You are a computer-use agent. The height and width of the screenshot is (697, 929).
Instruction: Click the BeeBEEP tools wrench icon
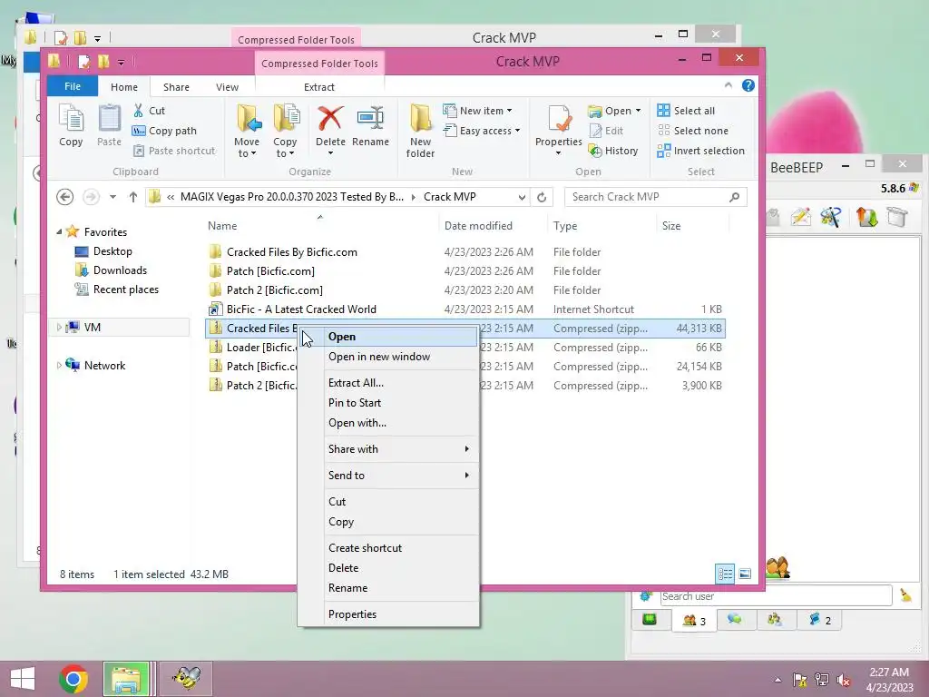(831, 217)
